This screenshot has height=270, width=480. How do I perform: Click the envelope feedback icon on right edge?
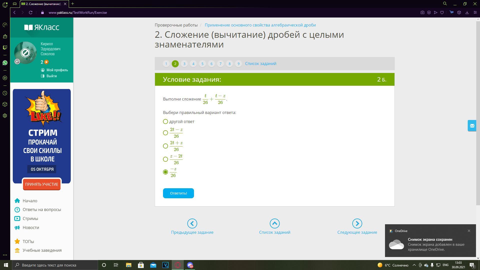tap(472, 126)
